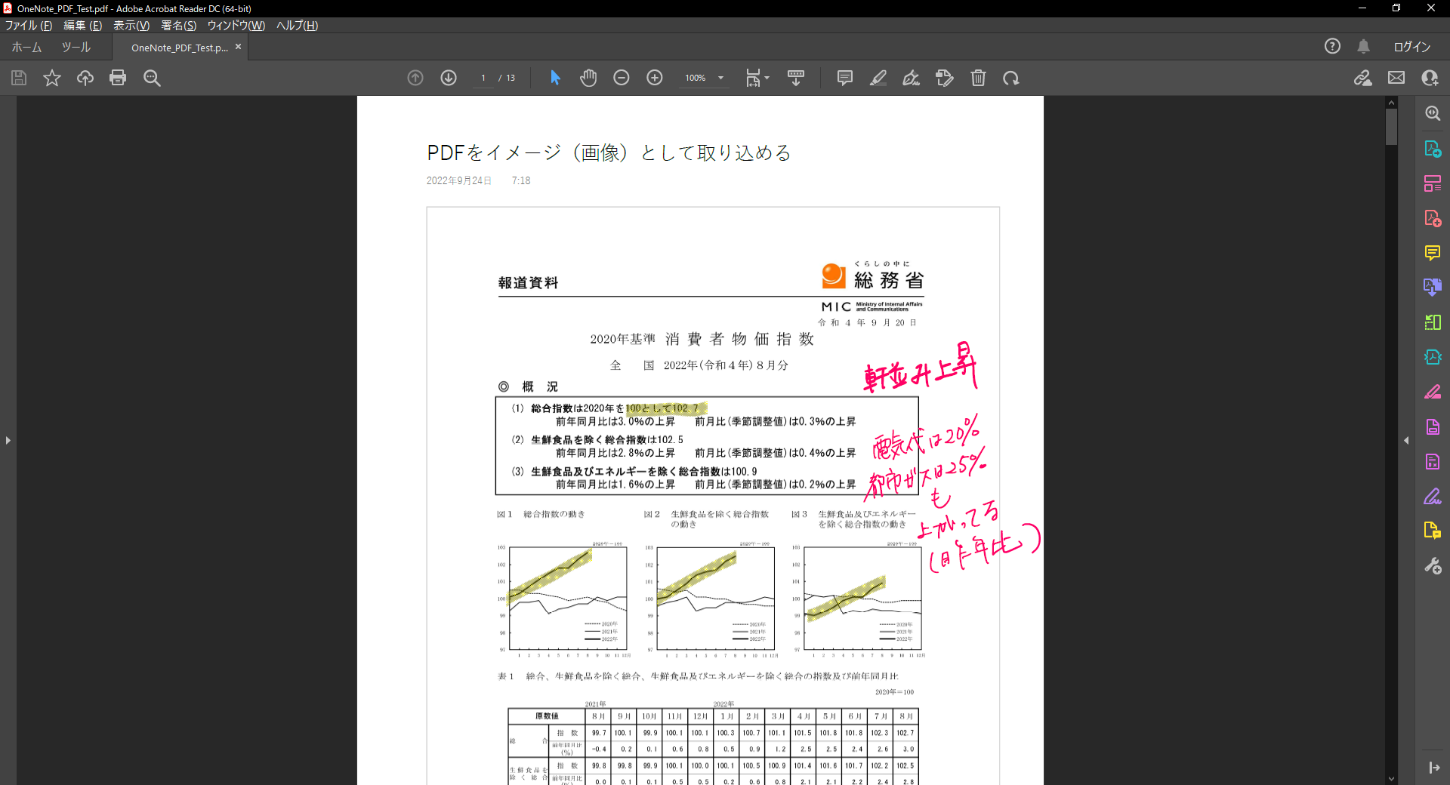The width and height of the screenshot is (1450, 785).
Task: Star the file as a favorite
Action: tap(51, 78)
